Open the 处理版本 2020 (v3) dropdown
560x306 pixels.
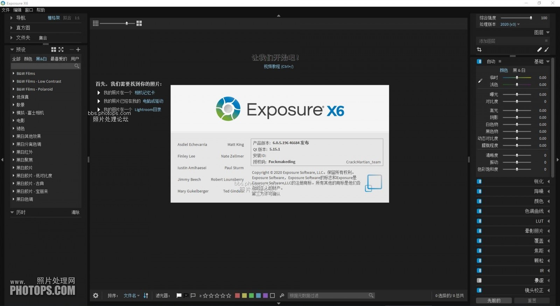pos(510,24)
